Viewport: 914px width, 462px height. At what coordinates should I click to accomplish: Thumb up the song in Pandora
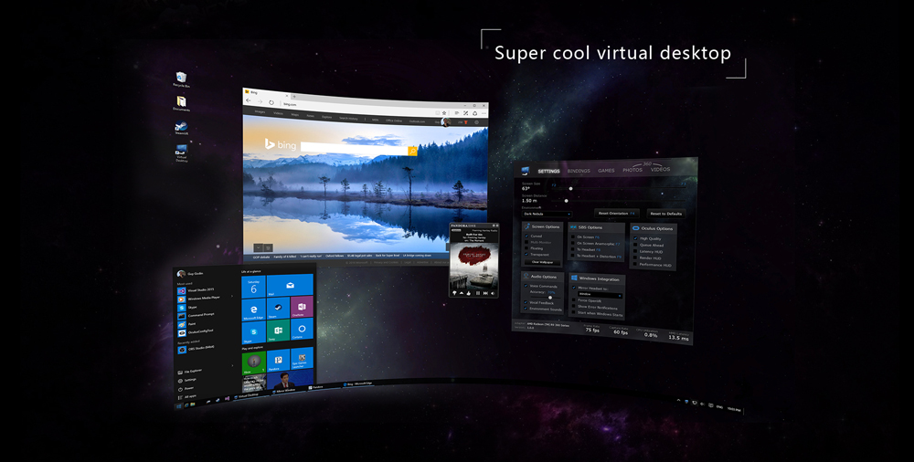pos(469,293)
